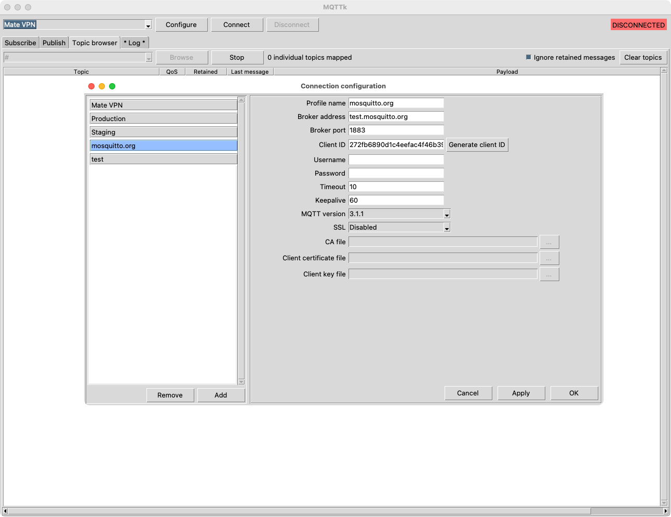The height and width of the screenshot is (517, 671).
Task: Minimize Connection configuration dialog with yellow button
Action: tap(102, 86)
